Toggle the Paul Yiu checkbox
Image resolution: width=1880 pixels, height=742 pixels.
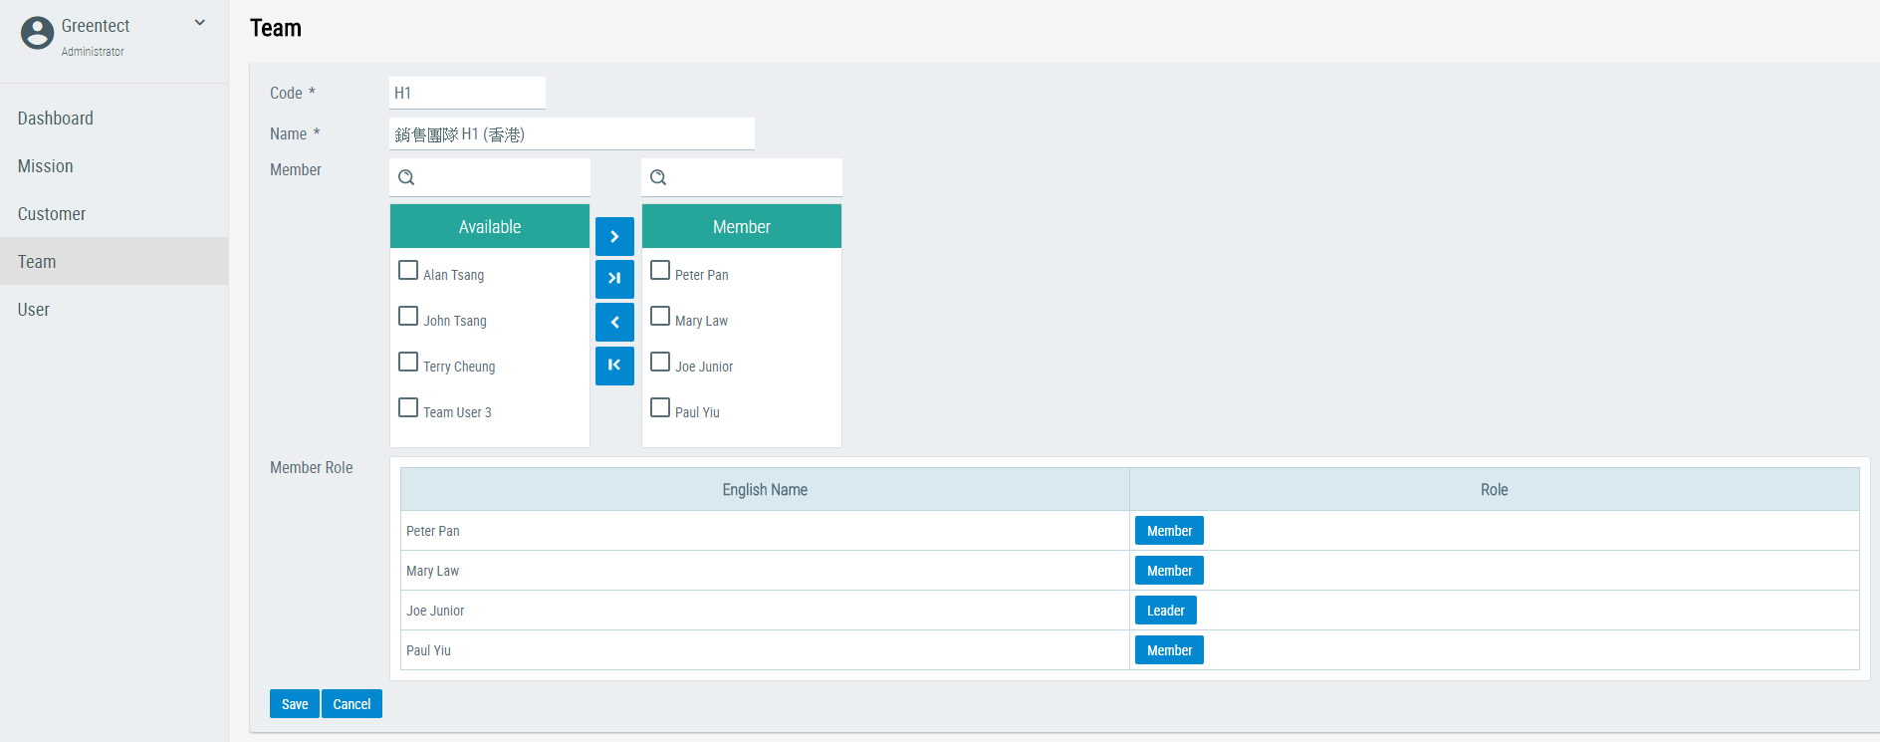tap(660, 408)
